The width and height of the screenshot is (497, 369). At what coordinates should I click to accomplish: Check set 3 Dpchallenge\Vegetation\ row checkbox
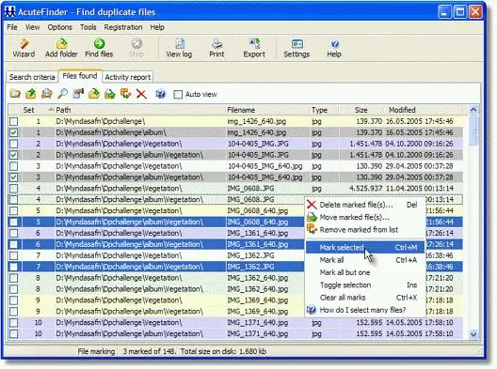coord(13,166)
